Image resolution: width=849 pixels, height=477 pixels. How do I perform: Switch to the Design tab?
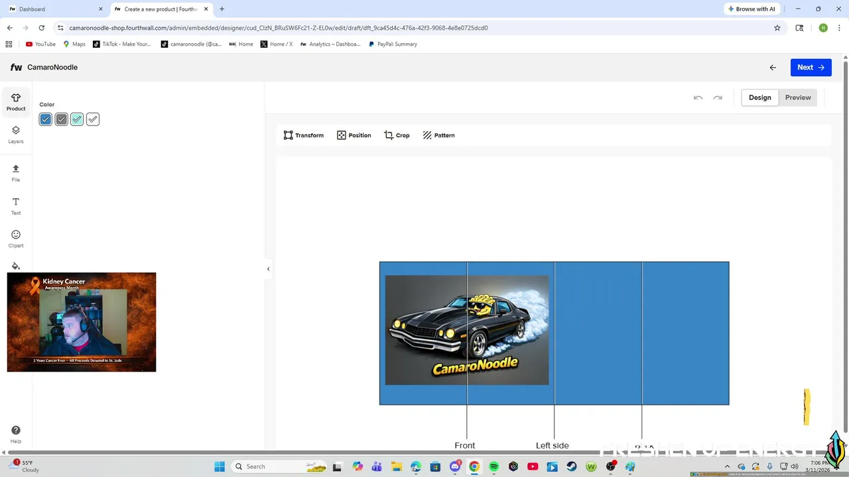coord(760,97)
